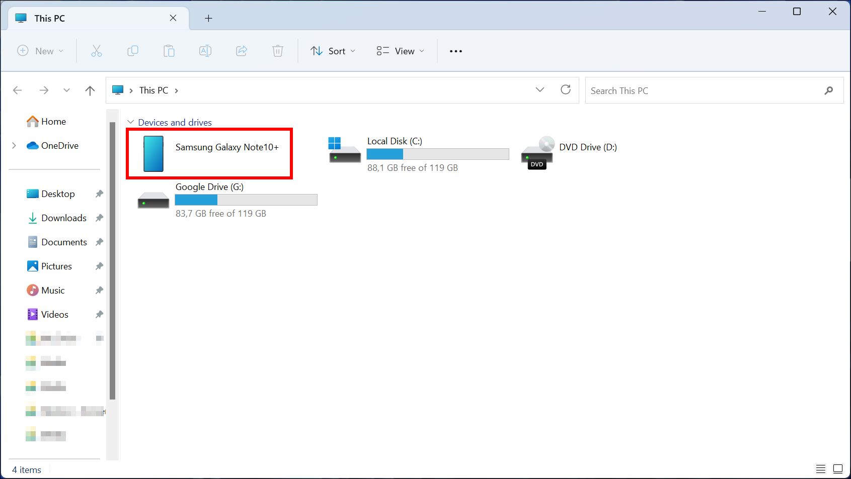Click This PC in the breadcrumb path
851x479 pixels.
(x=153, y=90)
